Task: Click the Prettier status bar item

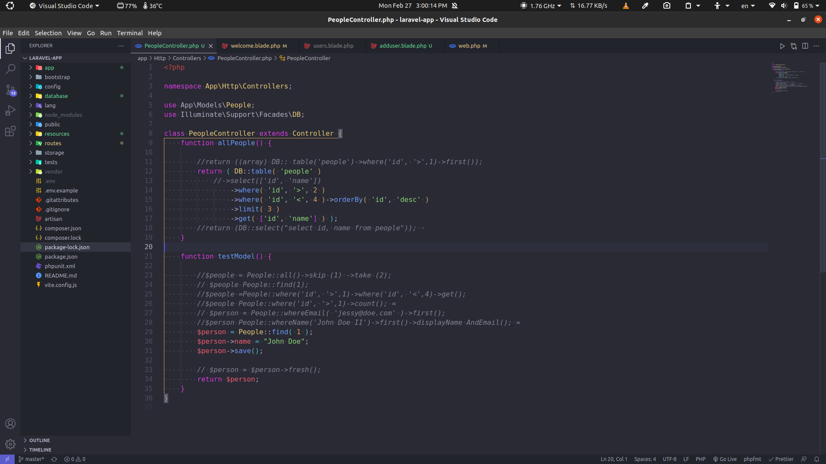Action: 781,459
